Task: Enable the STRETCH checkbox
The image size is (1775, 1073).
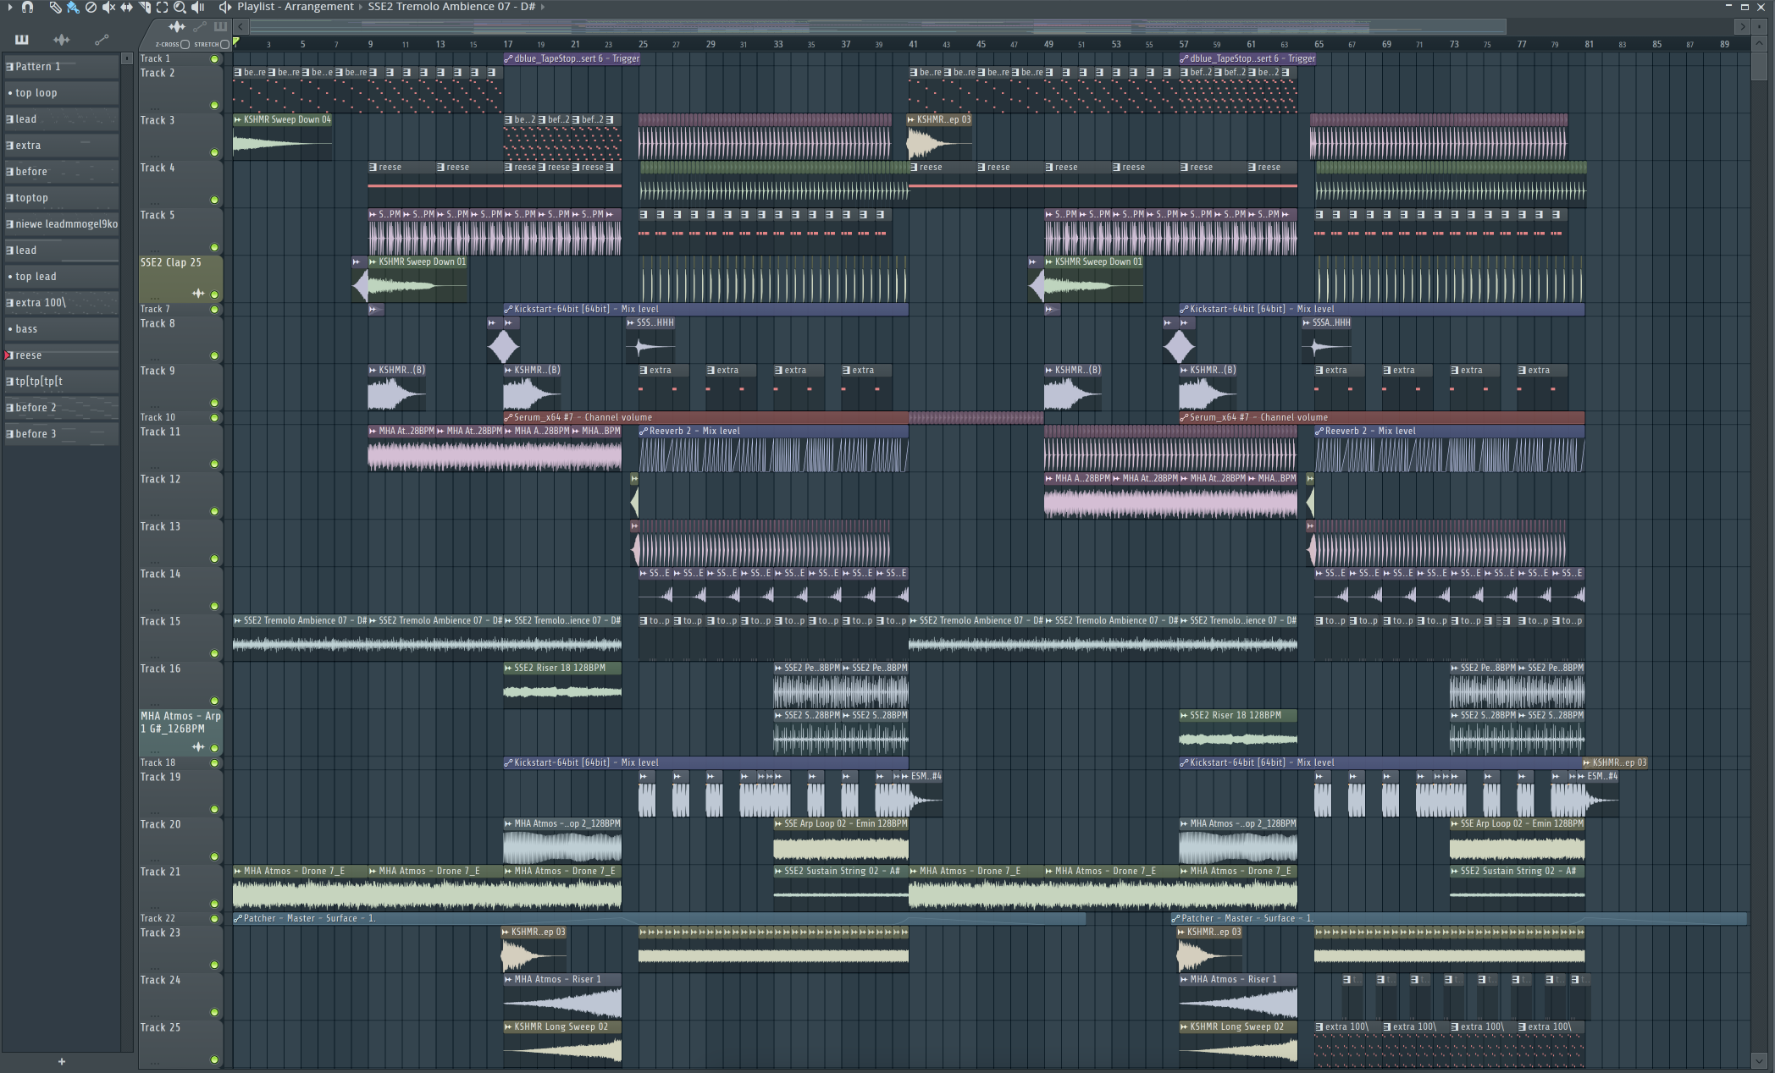Action: pos(224,44)
